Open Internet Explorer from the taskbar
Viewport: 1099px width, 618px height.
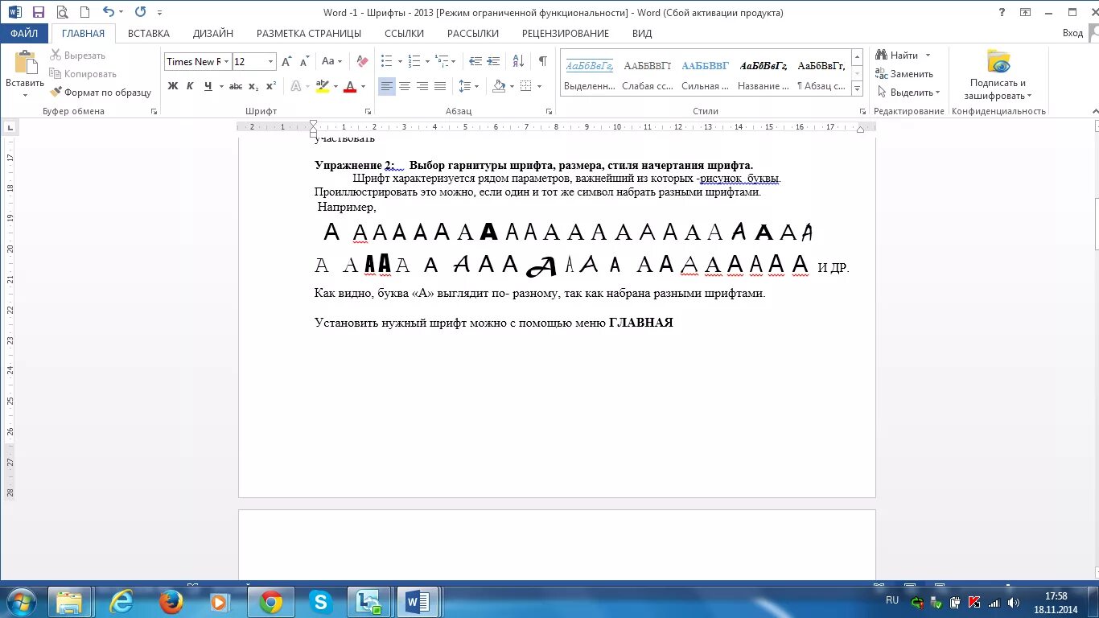pos(121,602)
